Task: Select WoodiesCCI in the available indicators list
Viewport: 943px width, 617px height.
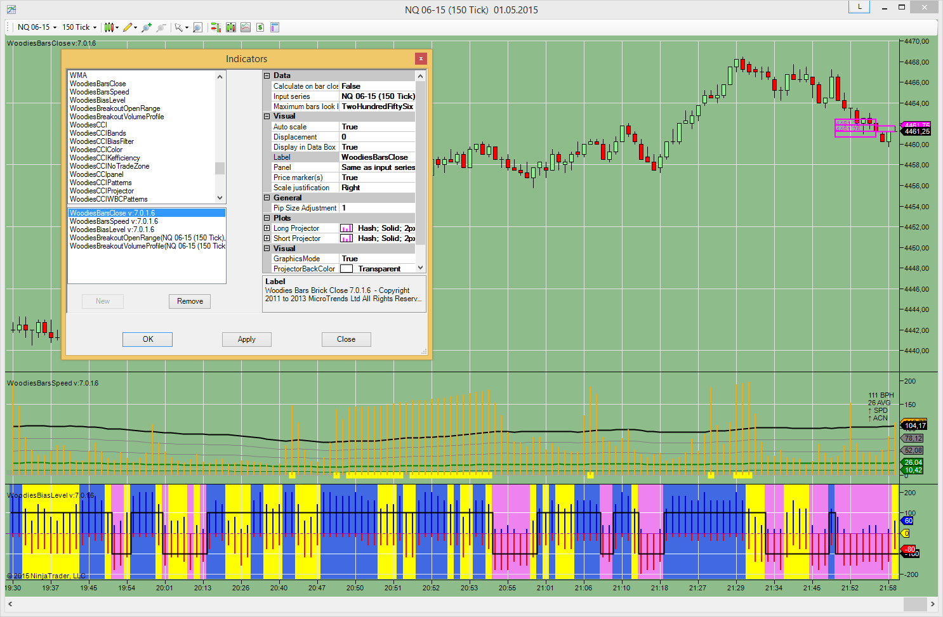Action: click(88, 125)
